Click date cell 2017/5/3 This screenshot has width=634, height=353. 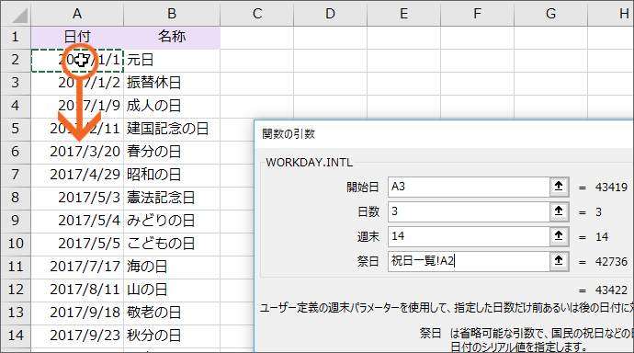[x=77, y=198]
